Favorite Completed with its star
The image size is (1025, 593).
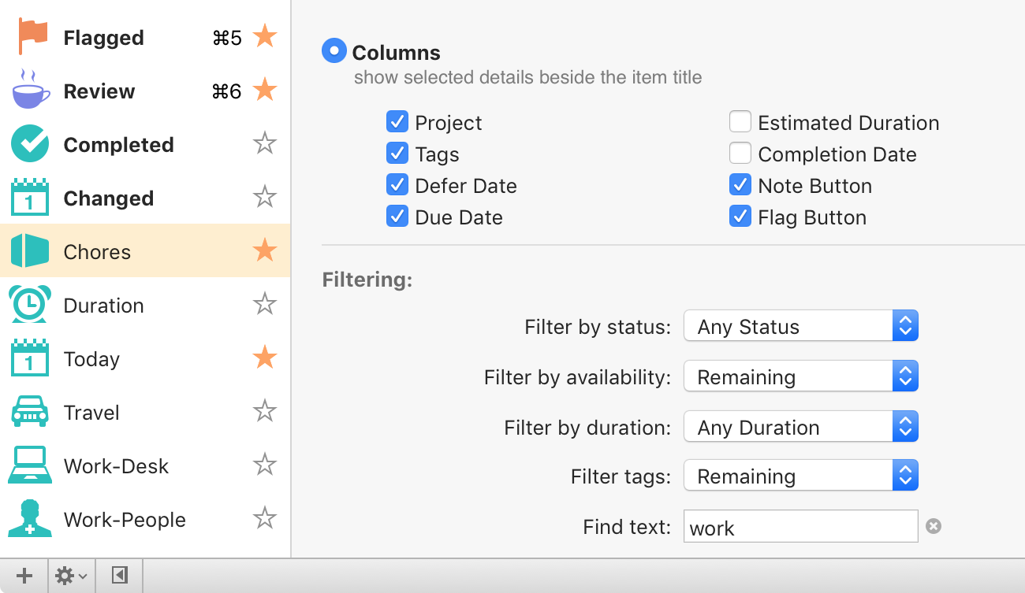click(x=265, y=143)
